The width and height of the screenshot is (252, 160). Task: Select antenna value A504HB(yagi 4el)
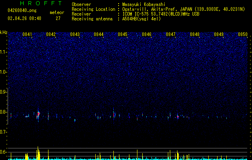[141, 19]
